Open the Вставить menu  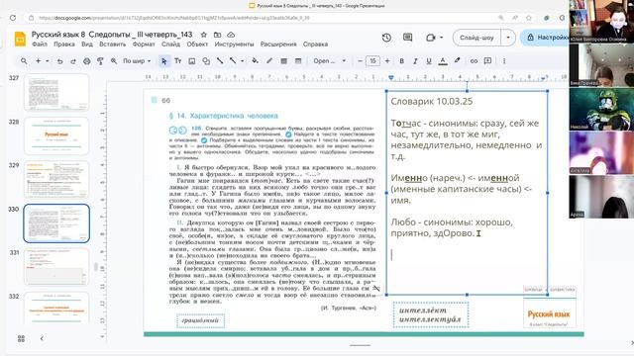pyautogui.click(x=112, y=44)
